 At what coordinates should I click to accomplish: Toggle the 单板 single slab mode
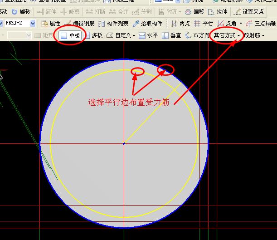click(70, 35)
